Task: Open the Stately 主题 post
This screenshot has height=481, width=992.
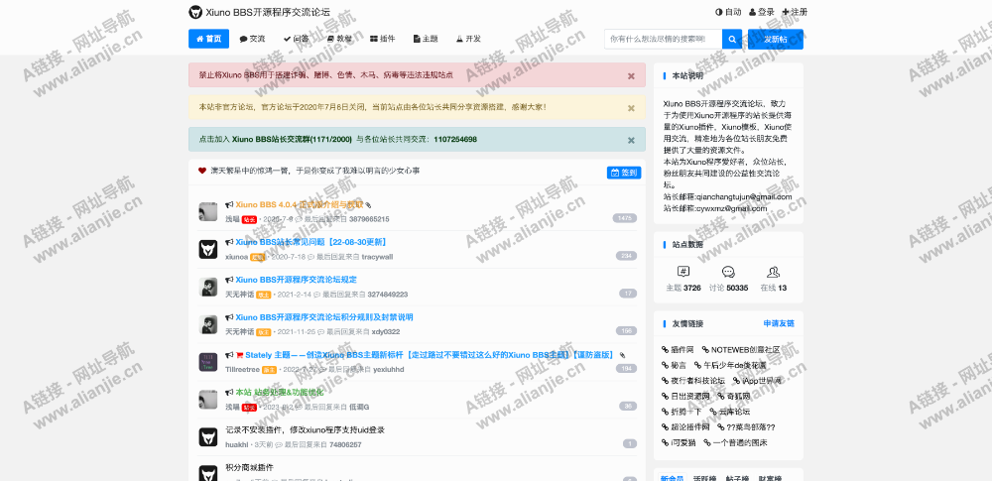Action: 430,355
